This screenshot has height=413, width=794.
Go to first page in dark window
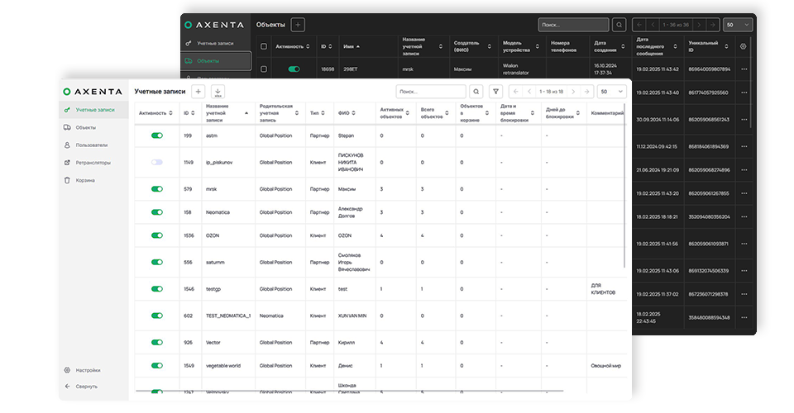click(x=639, y=25)
